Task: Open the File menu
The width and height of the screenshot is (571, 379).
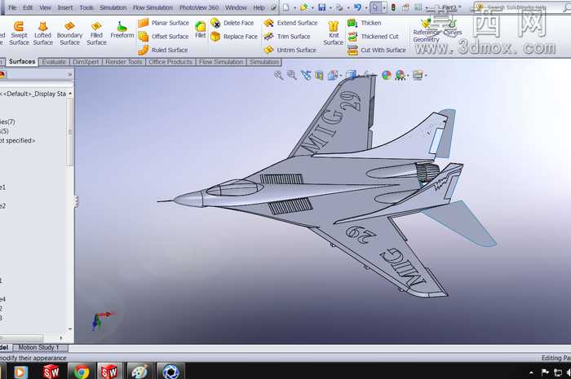Action: tap(12, 7)
